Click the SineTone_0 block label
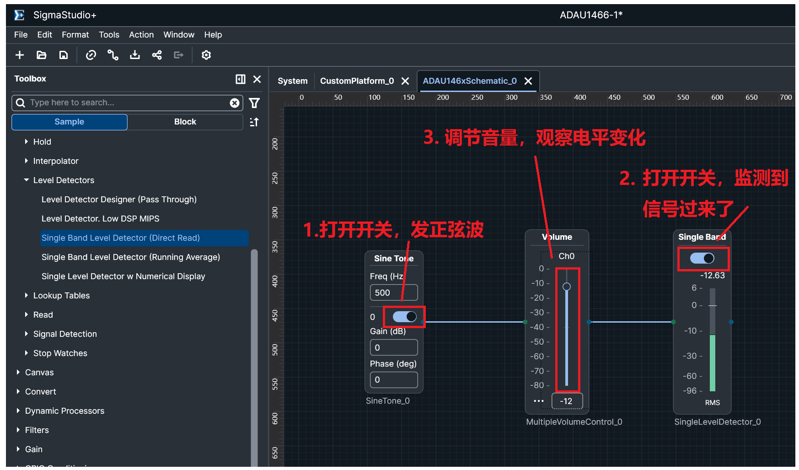 pos(388,401)
